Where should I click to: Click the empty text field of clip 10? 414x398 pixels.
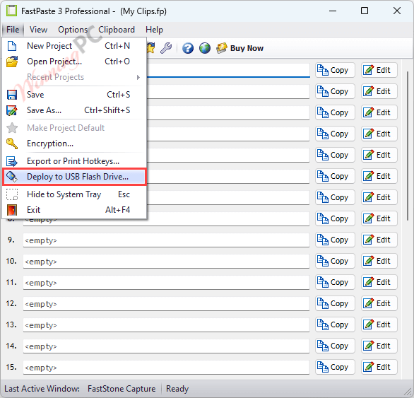[166, 262]
